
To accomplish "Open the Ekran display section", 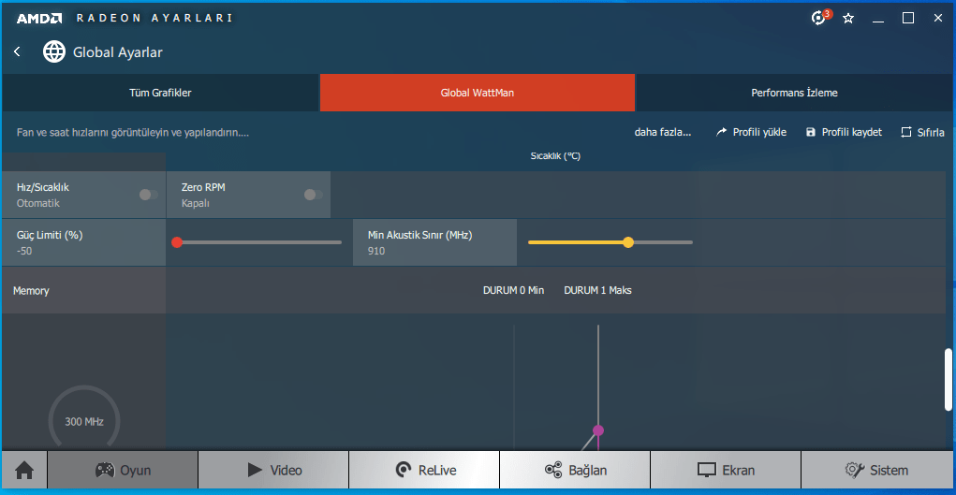I will pos(726,470).
